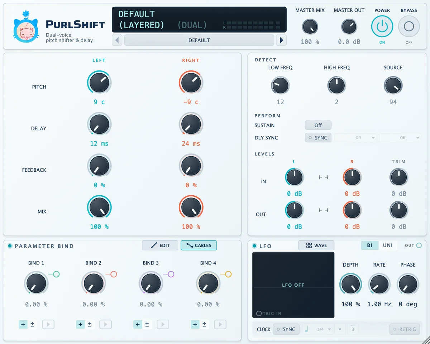Click the IN Trim knob

click(399, 177)
